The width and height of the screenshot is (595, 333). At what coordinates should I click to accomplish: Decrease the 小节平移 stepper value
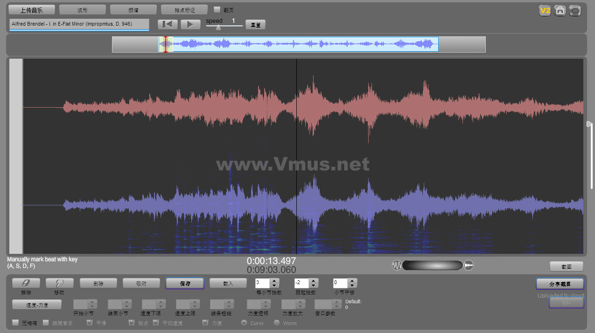(353, 285)
